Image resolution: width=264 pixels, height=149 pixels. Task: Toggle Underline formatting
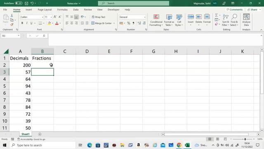(31, 23)
